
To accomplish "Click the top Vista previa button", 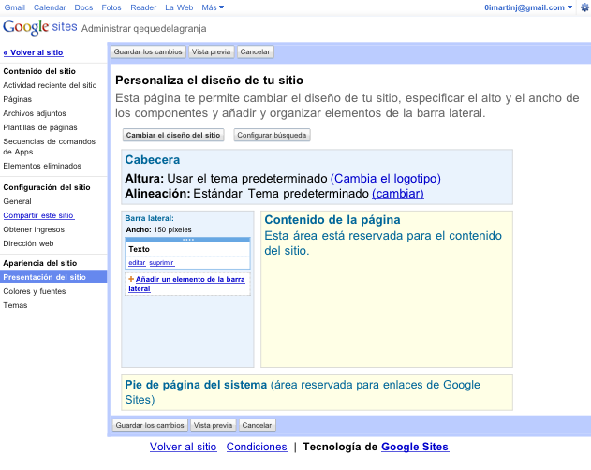I will pyautogui.click(x=211, y=52).
